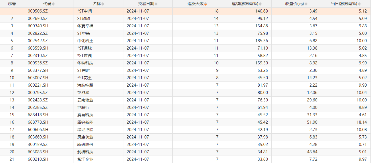Image resolution: width=371 pixels, height=163 pixels.
Task: Open stock 海航控股
Action: pyautogui.click(x=85, y=85)
